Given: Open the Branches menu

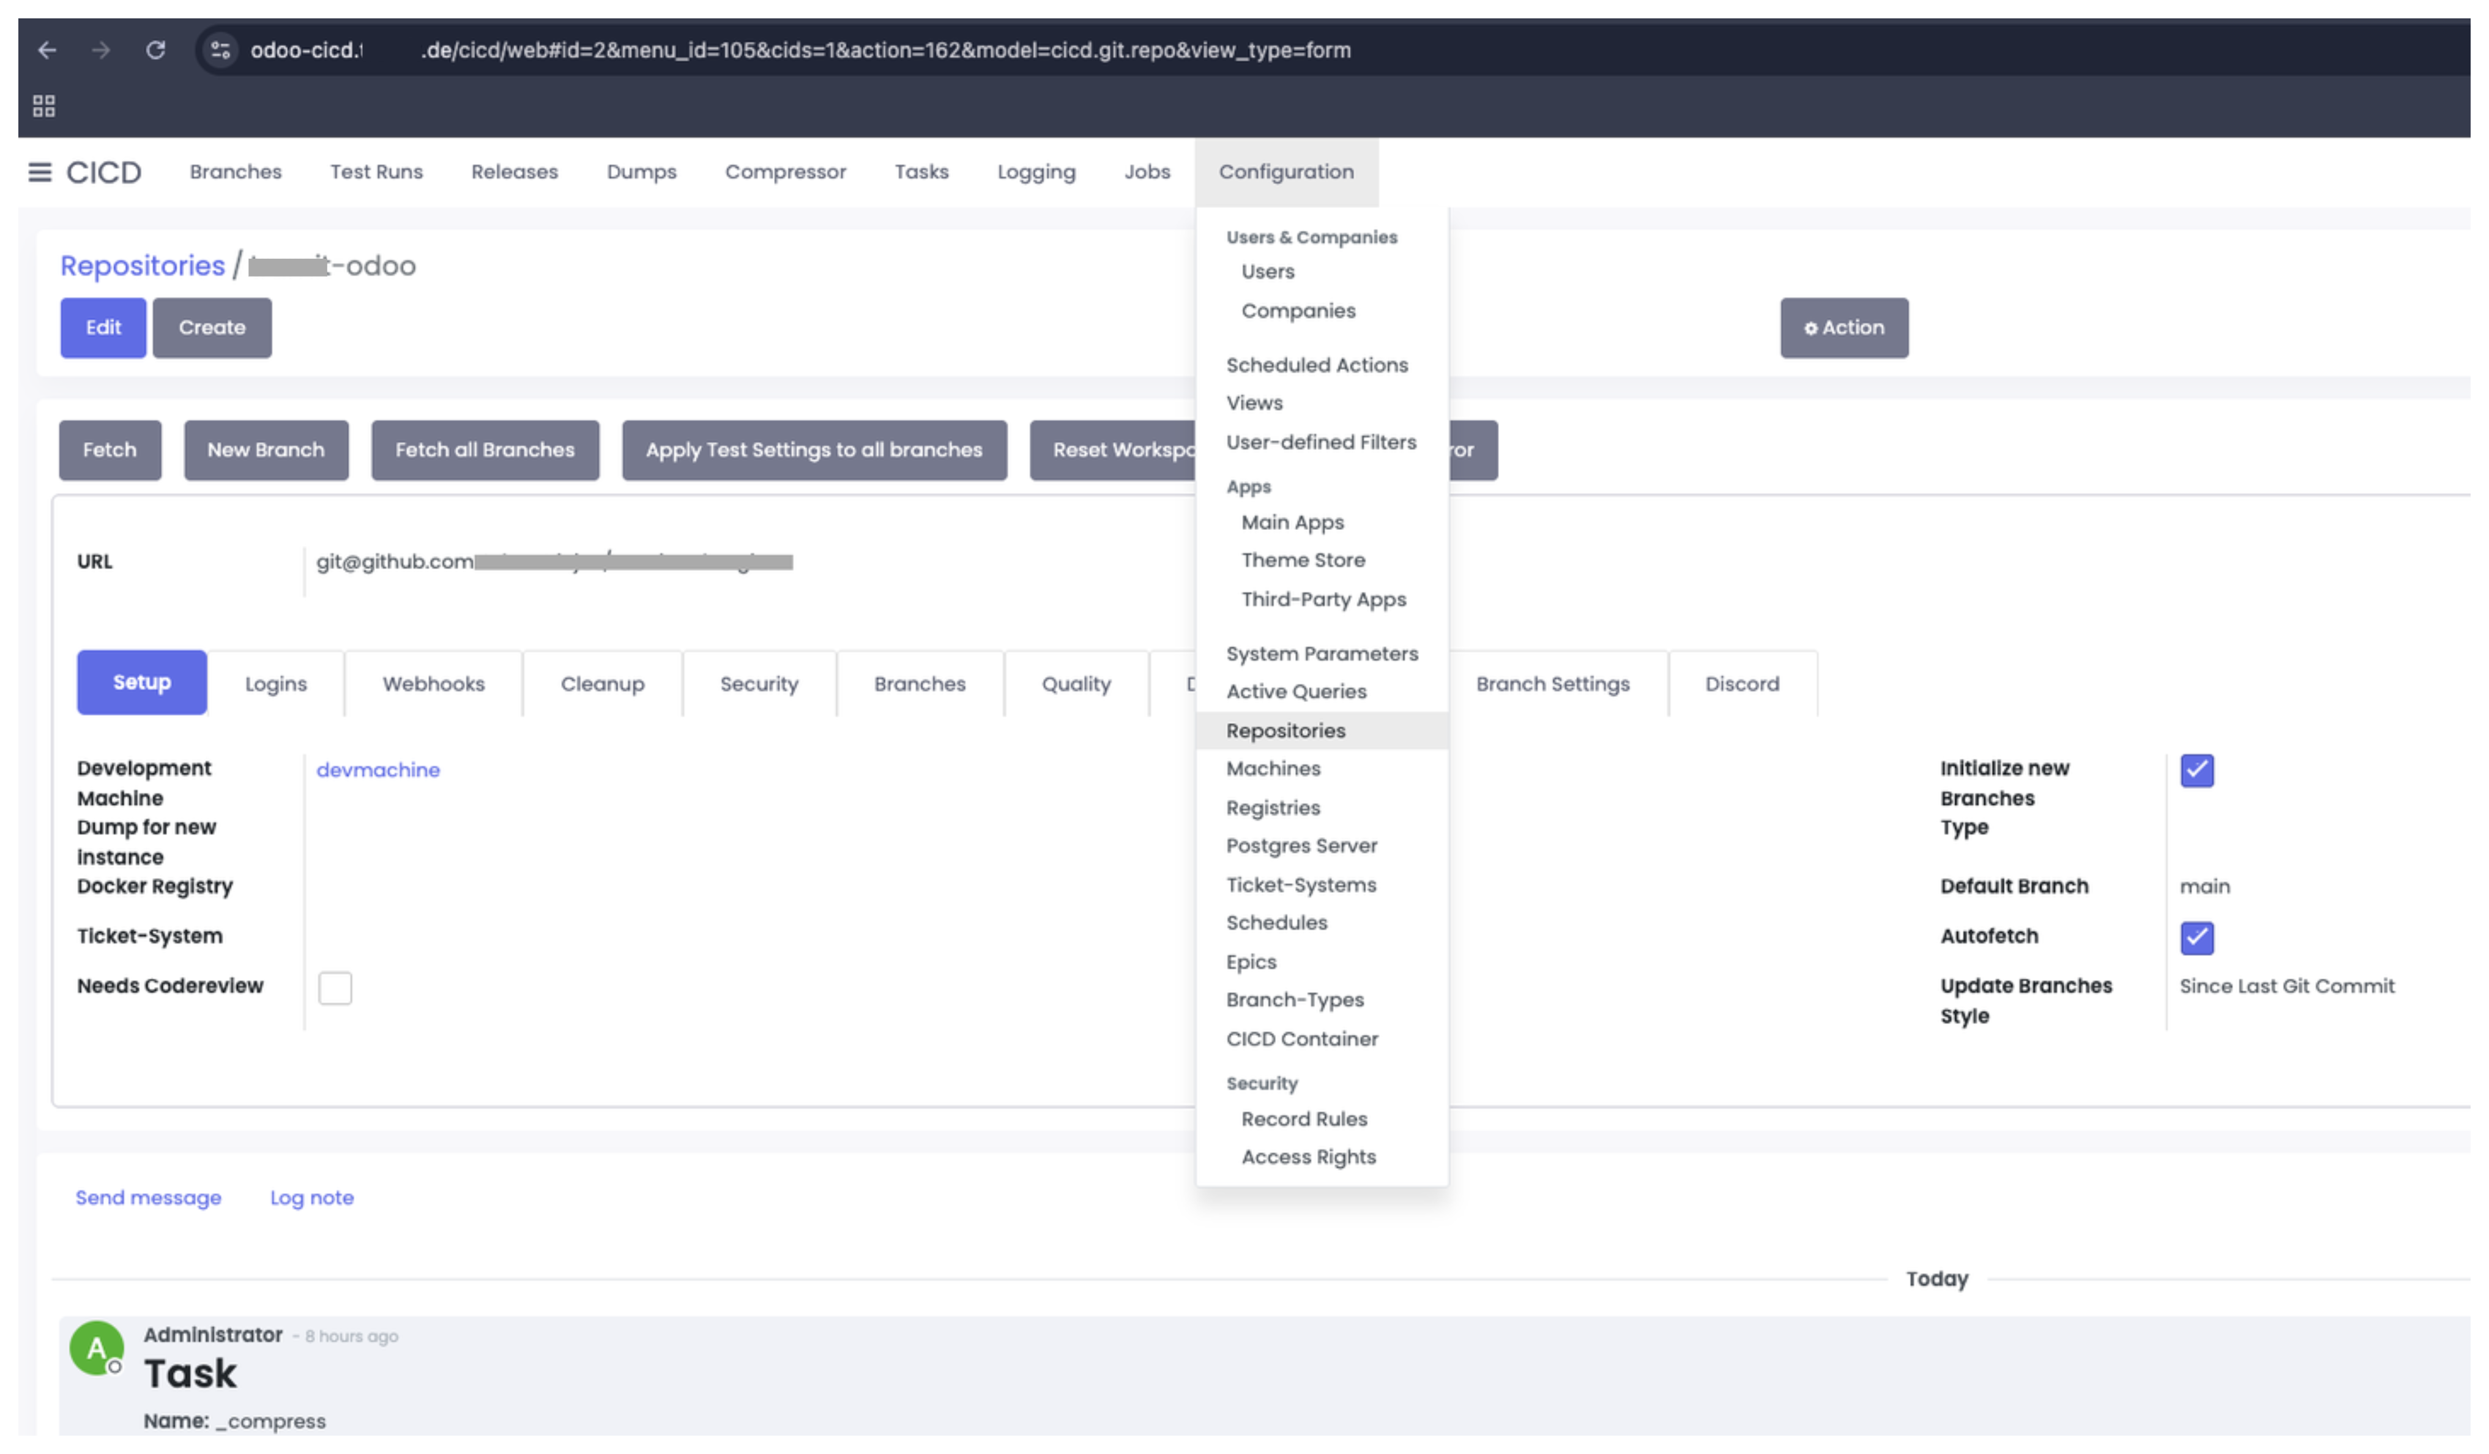Looking at the screenshot, I should [x=236, y=172].
